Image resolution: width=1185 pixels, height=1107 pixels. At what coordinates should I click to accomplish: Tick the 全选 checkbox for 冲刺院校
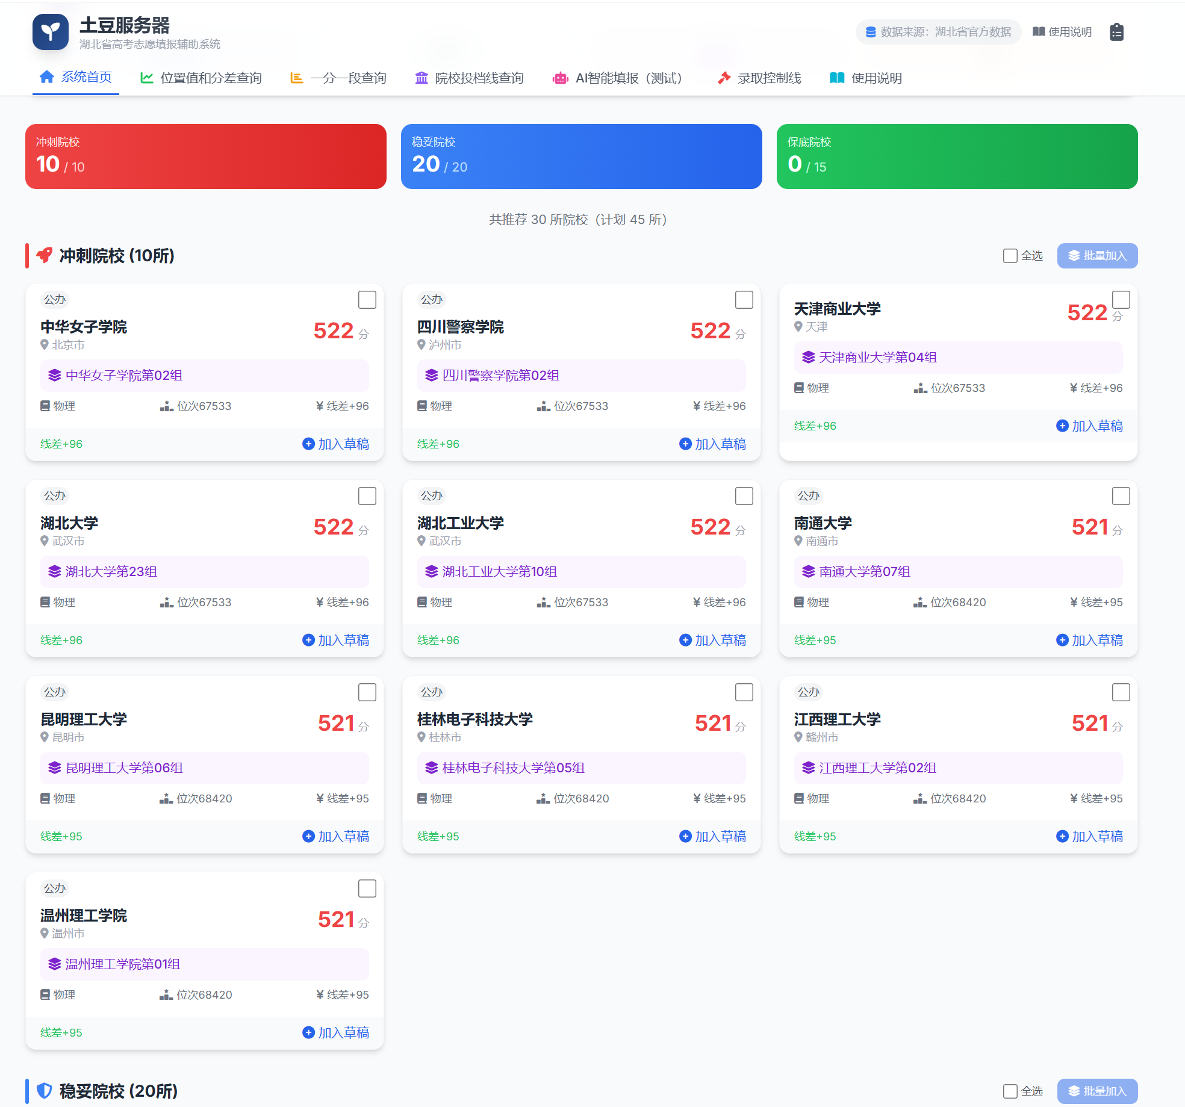[1010, 256]
